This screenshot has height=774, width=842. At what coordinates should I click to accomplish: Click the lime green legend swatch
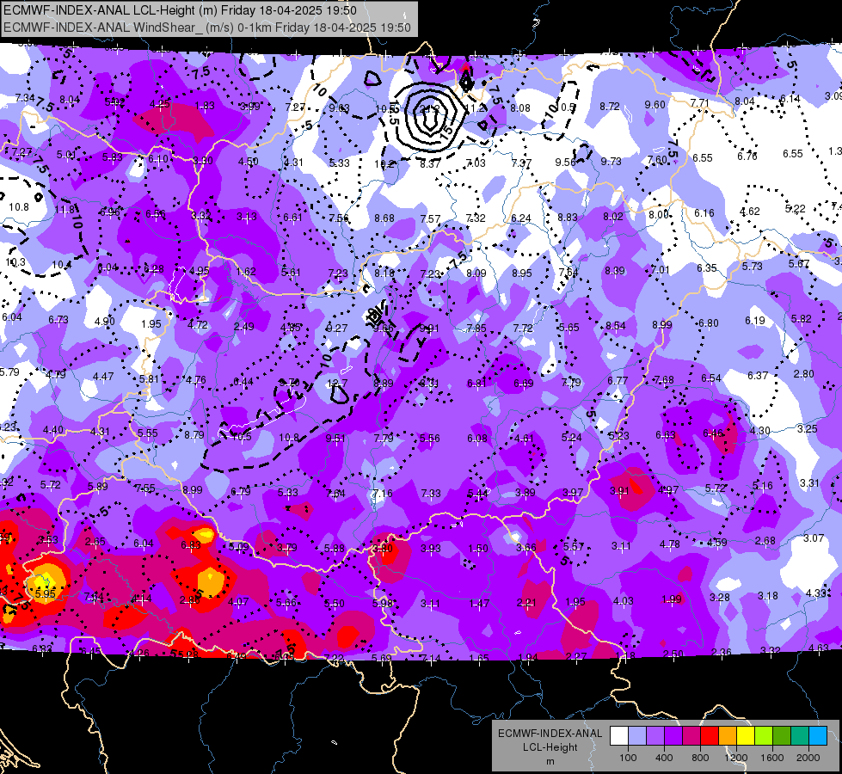[x=764, y=736]
